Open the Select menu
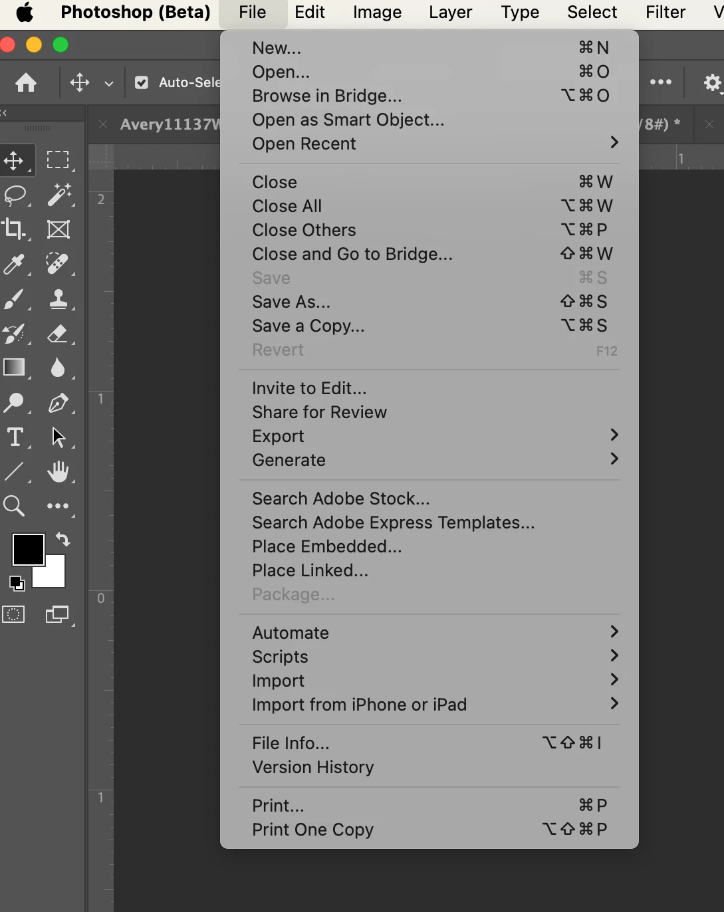 (x=592, y=12)
